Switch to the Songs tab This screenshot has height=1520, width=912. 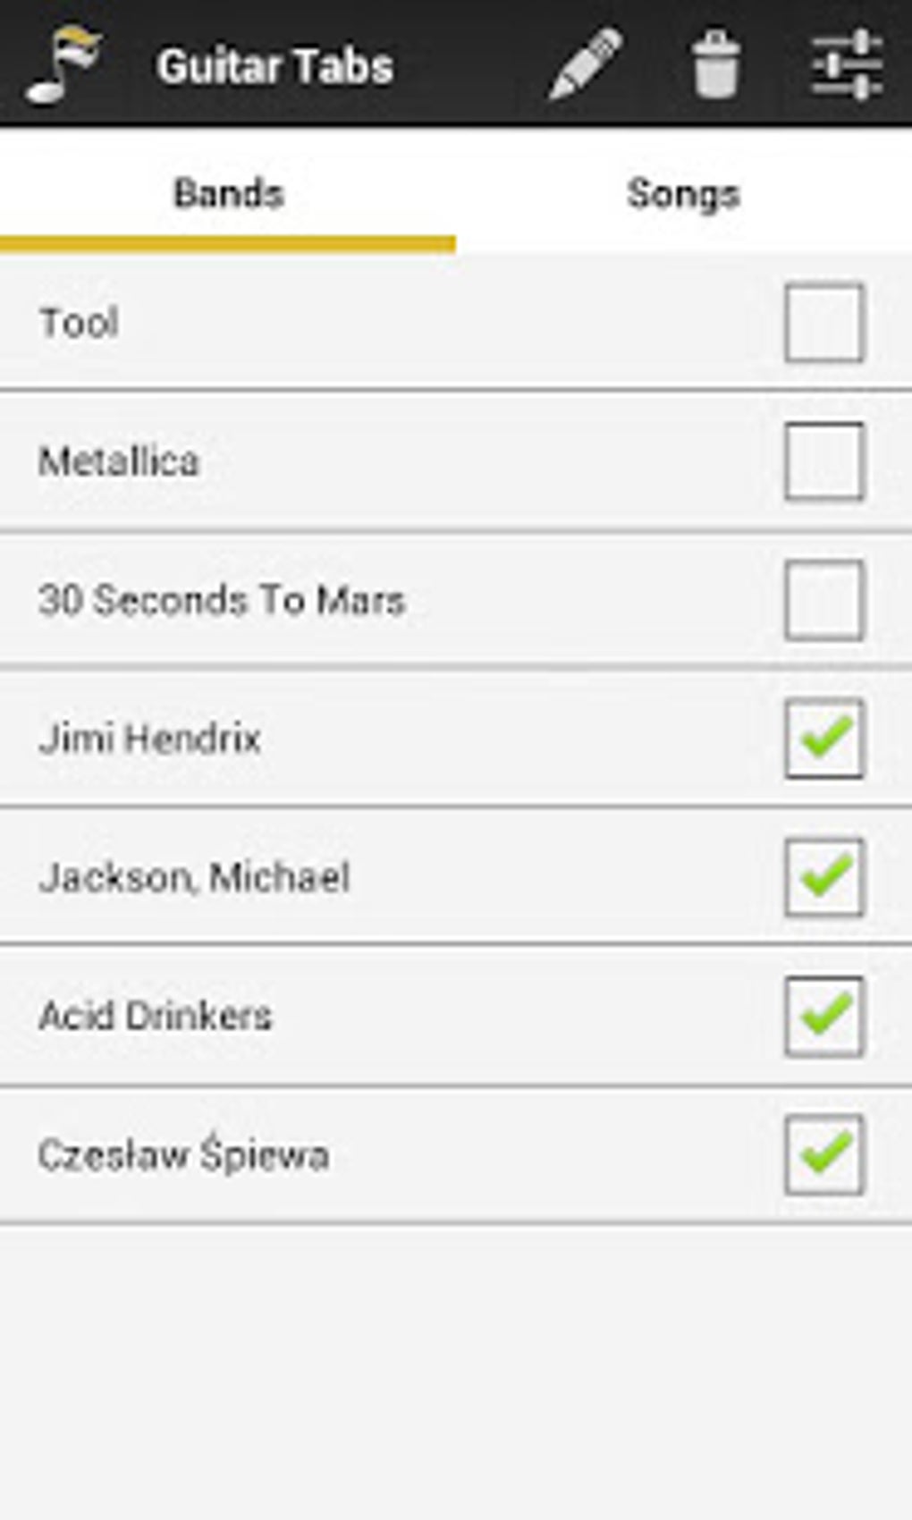(683, 194)
